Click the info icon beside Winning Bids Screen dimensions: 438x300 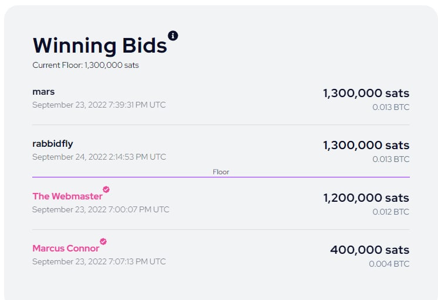pos(172,36)
